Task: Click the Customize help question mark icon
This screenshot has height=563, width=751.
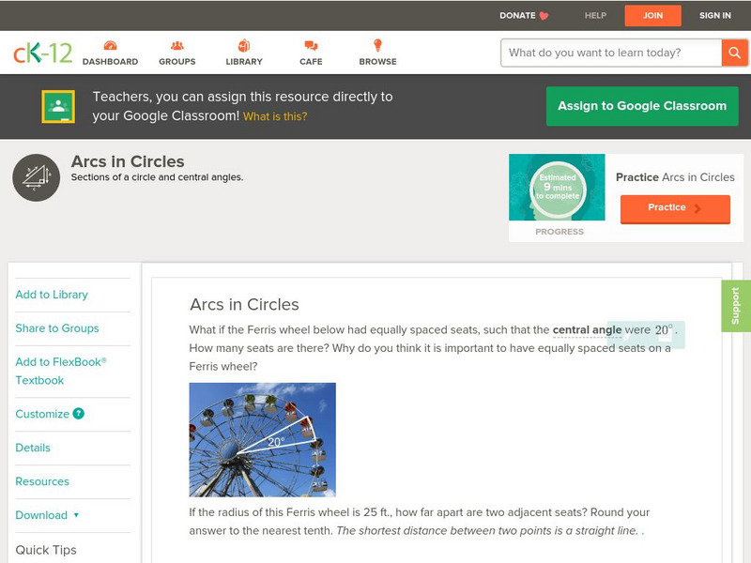Action: pos(79,414)
